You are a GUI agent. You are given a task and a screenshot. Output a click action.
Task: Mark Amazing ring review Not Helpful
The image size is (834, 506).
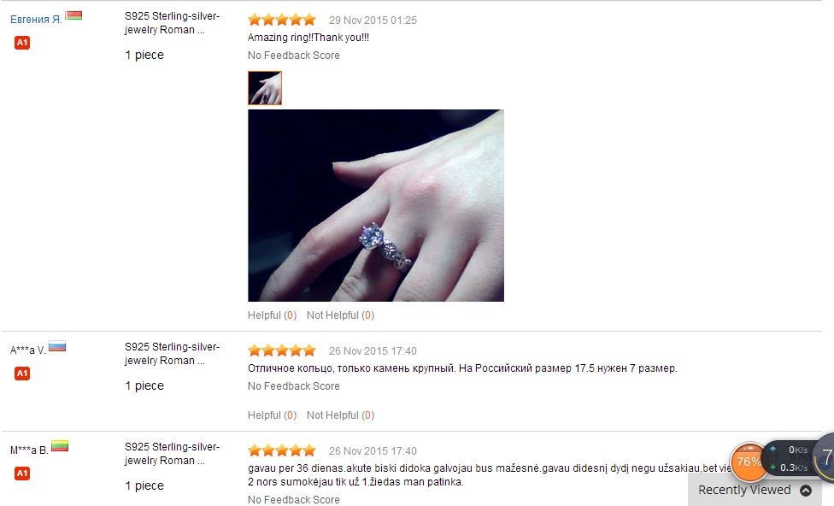coord(340,315)
